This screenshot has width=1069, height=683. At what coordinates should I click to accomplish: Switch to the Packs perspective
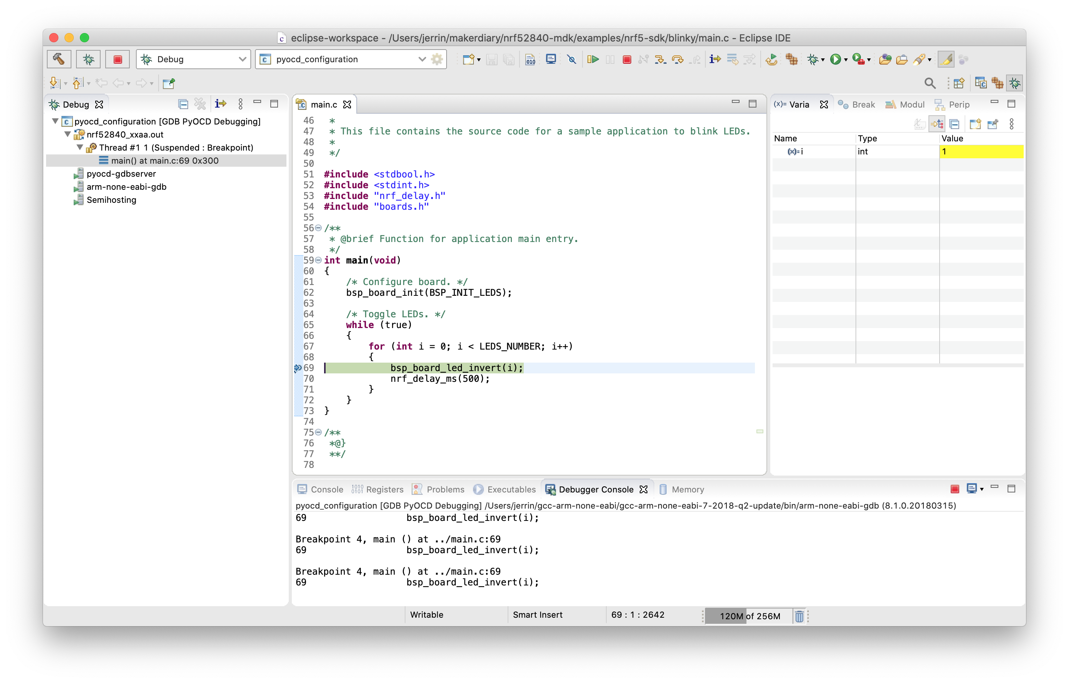[x=997, y=83]
